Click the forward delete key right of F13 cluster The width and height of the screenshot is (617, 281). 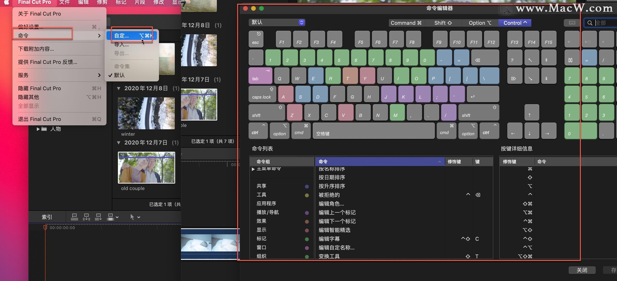point(515,76)
